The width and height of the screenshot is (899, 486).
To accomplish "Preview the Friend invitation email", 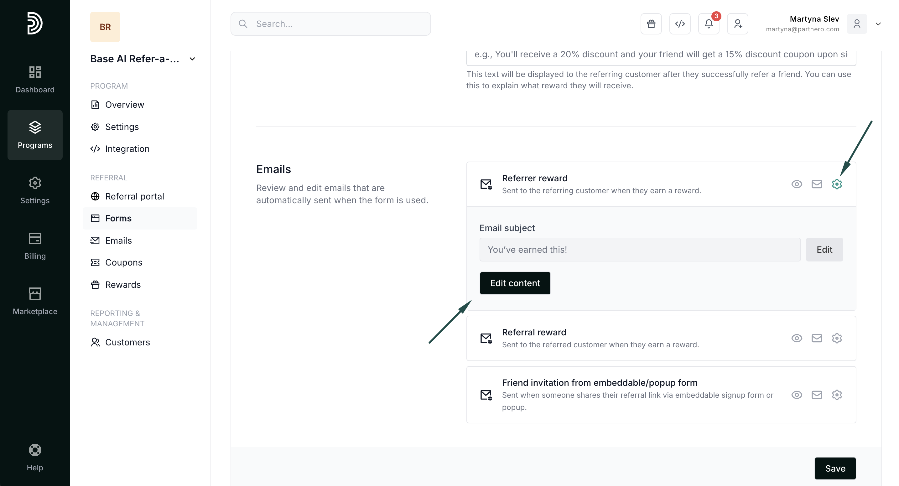I will 796,395.
